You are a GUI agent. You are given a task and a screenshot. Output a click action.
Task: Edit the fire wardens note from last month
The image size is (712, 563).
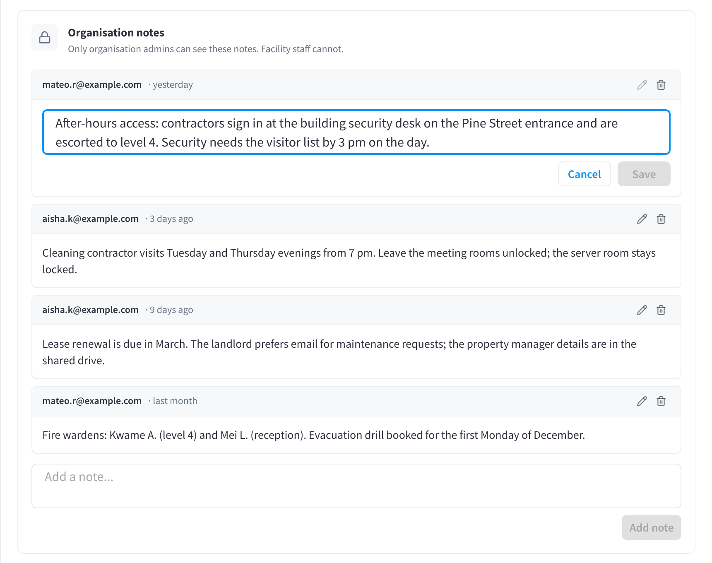pyautogui.click(x=642, y=401)
